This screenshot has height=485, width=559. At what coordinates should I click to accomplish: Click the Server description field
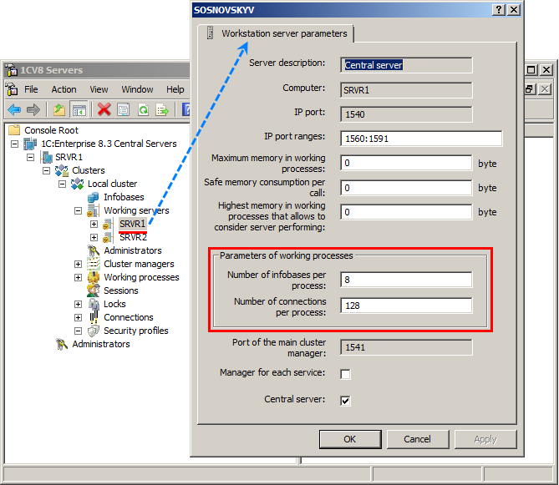(x=406, y=65)
